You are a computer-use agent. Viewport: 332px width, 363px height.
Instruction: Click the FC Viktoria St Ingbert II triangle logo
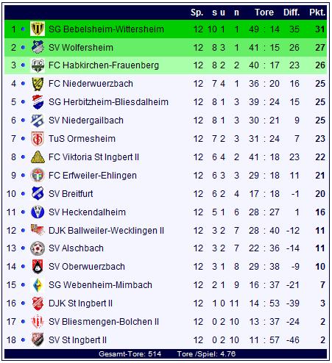(x=38, y=157)
